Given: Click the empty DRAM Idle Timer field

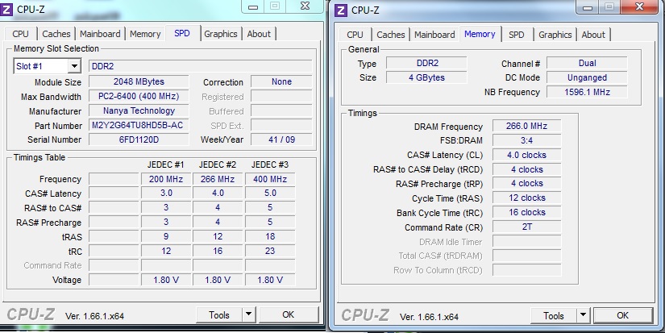Looking at the screenshot, I should (526, 241).
